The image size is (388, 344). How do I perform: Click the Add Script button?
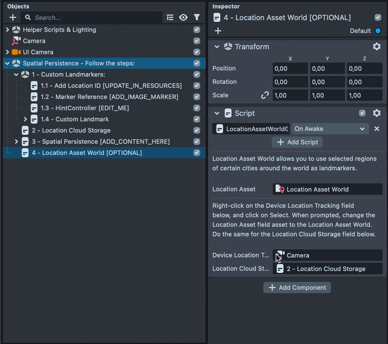(297, 142)
